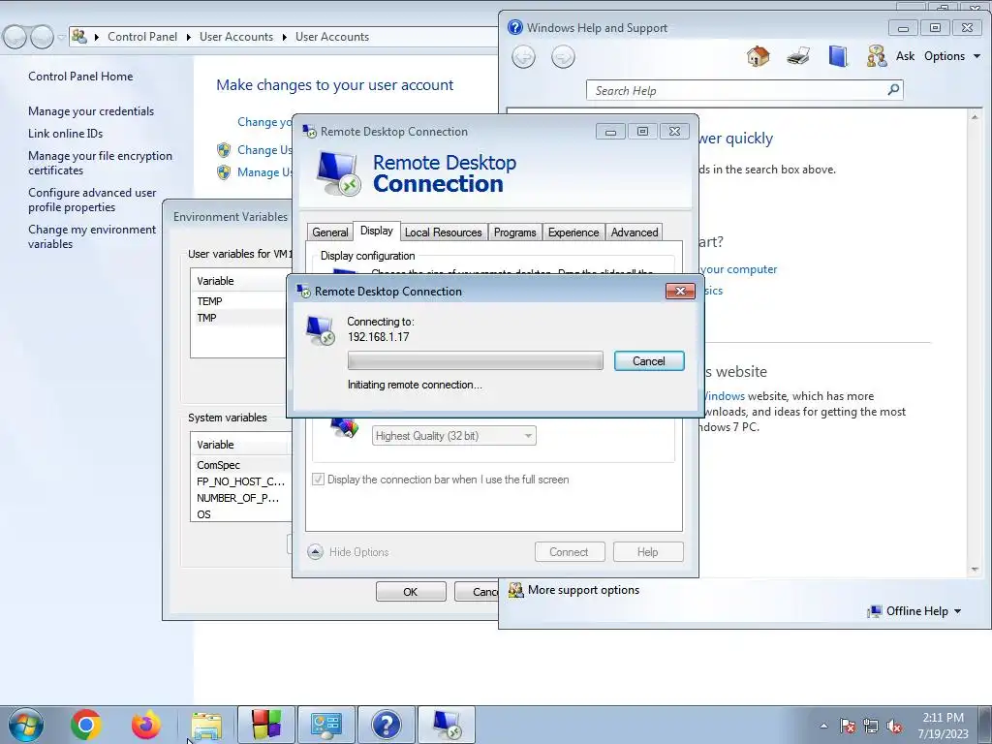Click the muted volume tray icon
This screenshot has width=992, height=744.
894,727
